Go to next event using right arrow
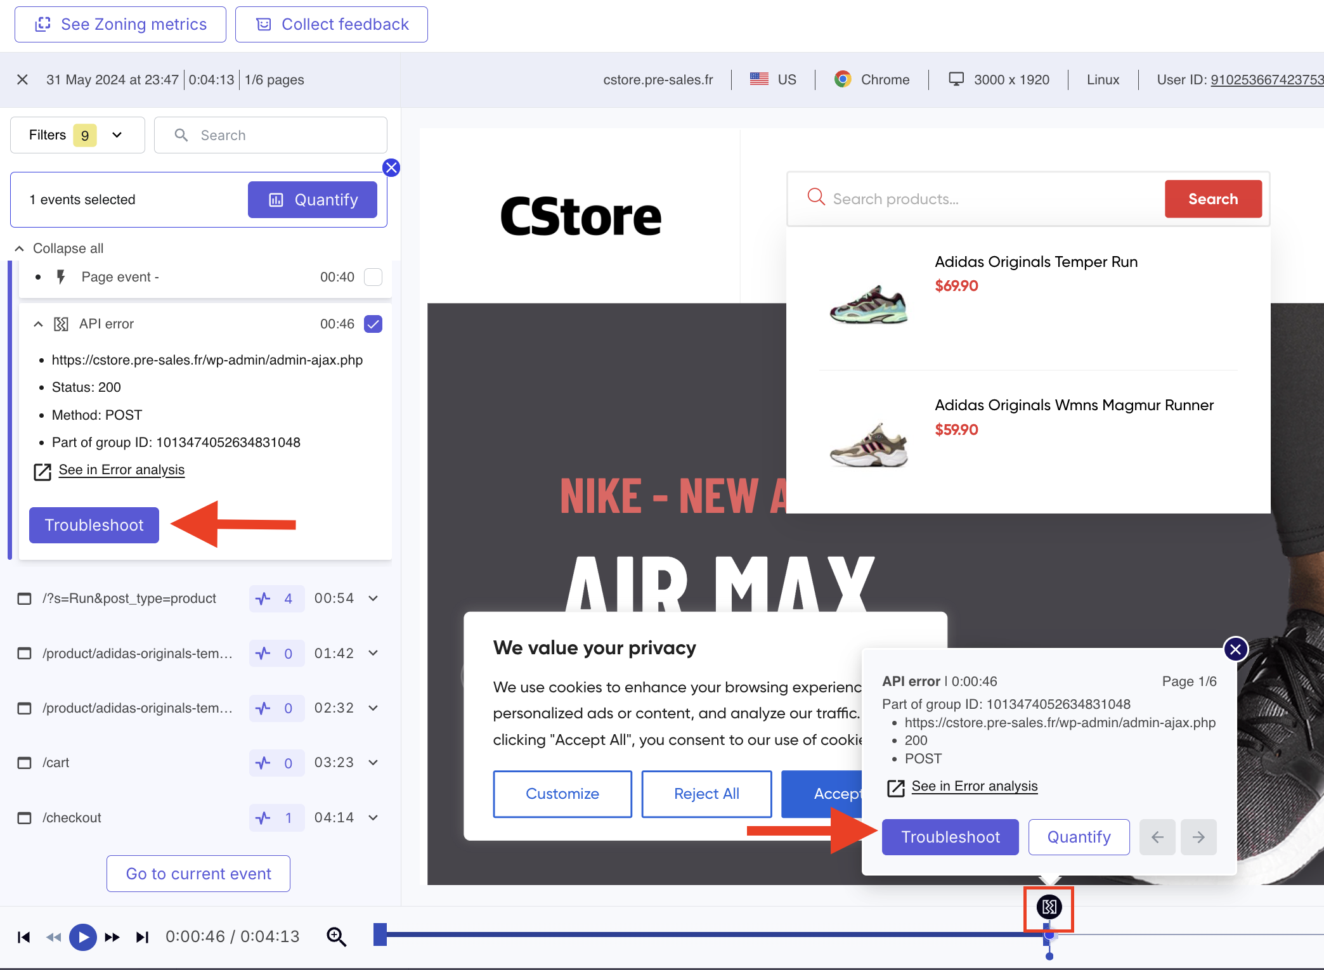 pos(1198,837)
